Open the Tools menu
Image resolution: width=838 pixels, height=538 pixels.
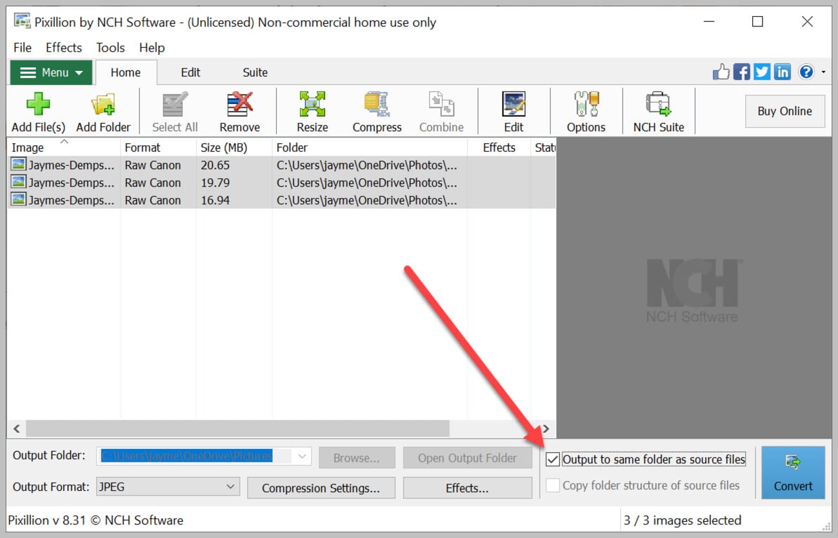110,47
